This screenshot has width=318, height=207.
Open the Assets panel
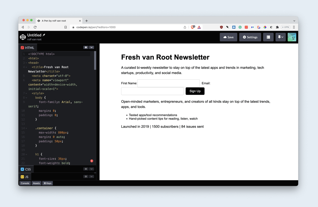(x=36, y=183)
